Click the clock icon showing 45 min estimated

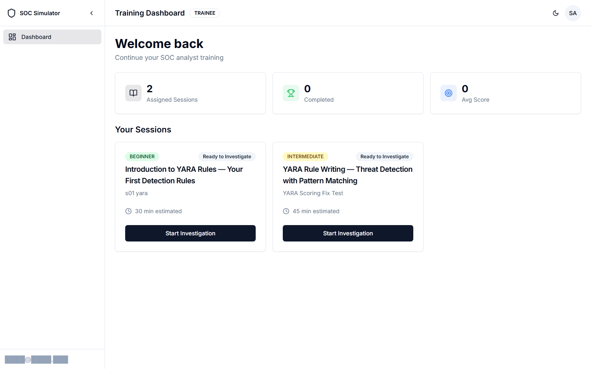coord(286,211)
